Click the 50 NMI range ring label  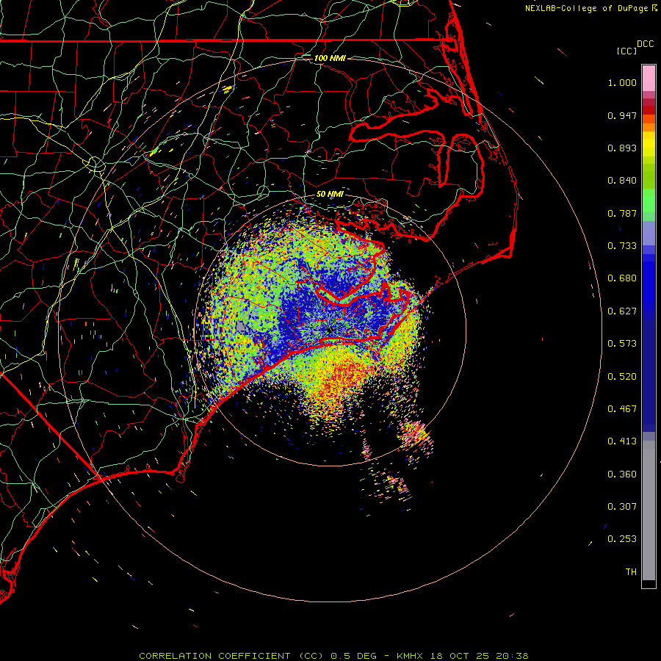pos(330,195)
